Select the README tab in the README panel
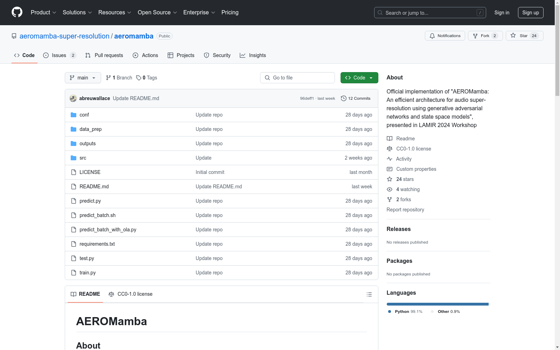This screenshot has height=350, width=560. (85, 294)
